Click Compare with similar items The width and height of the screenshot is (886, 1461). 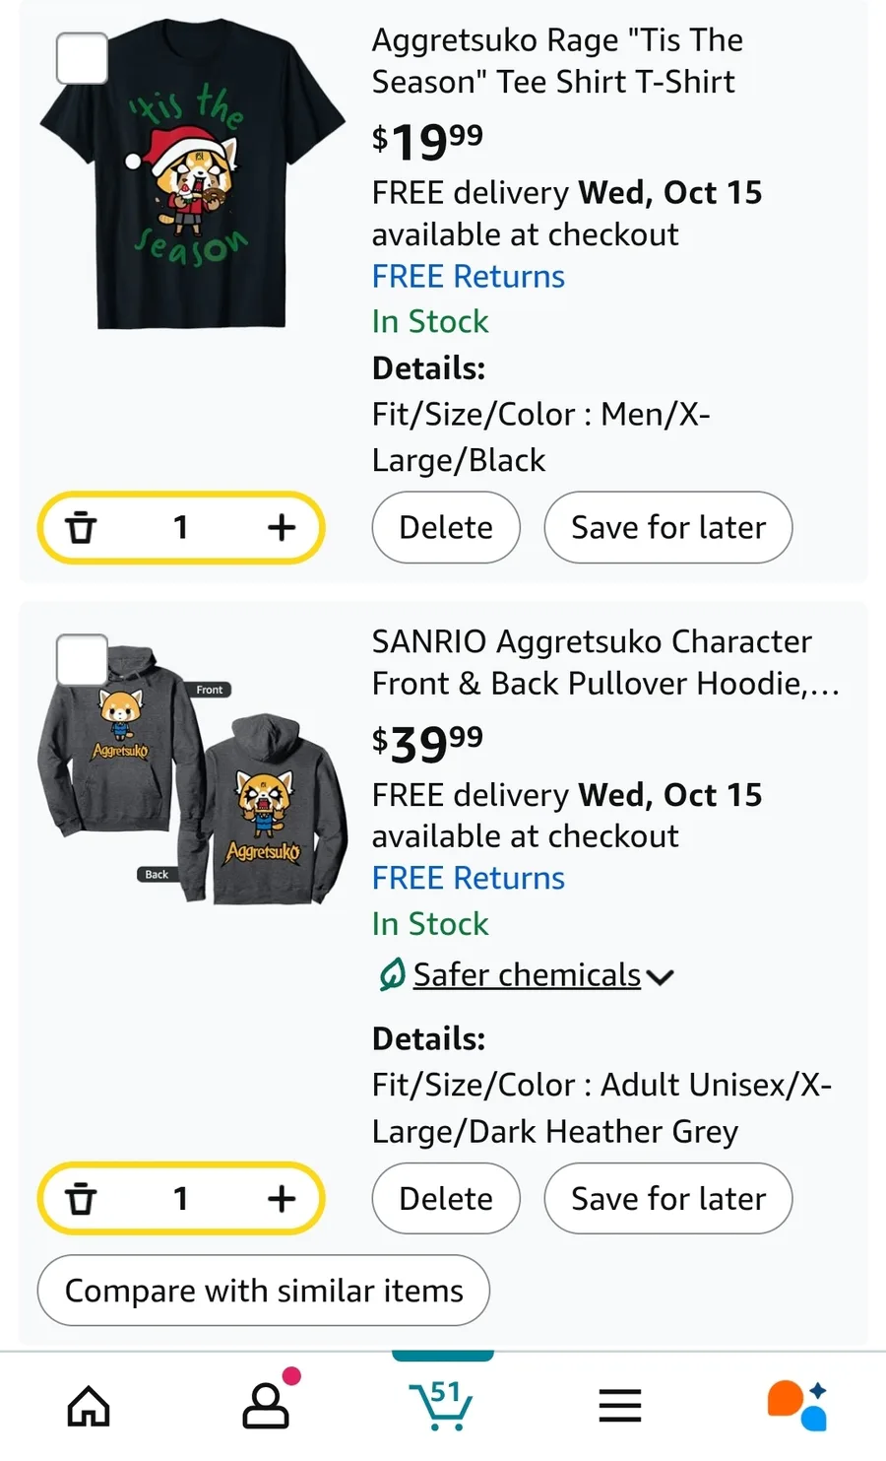tap(264, 1291)
